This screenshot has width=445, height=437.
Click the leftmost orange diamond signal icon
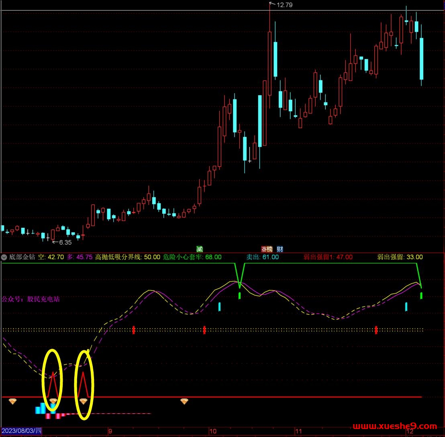tap(13, 401)
